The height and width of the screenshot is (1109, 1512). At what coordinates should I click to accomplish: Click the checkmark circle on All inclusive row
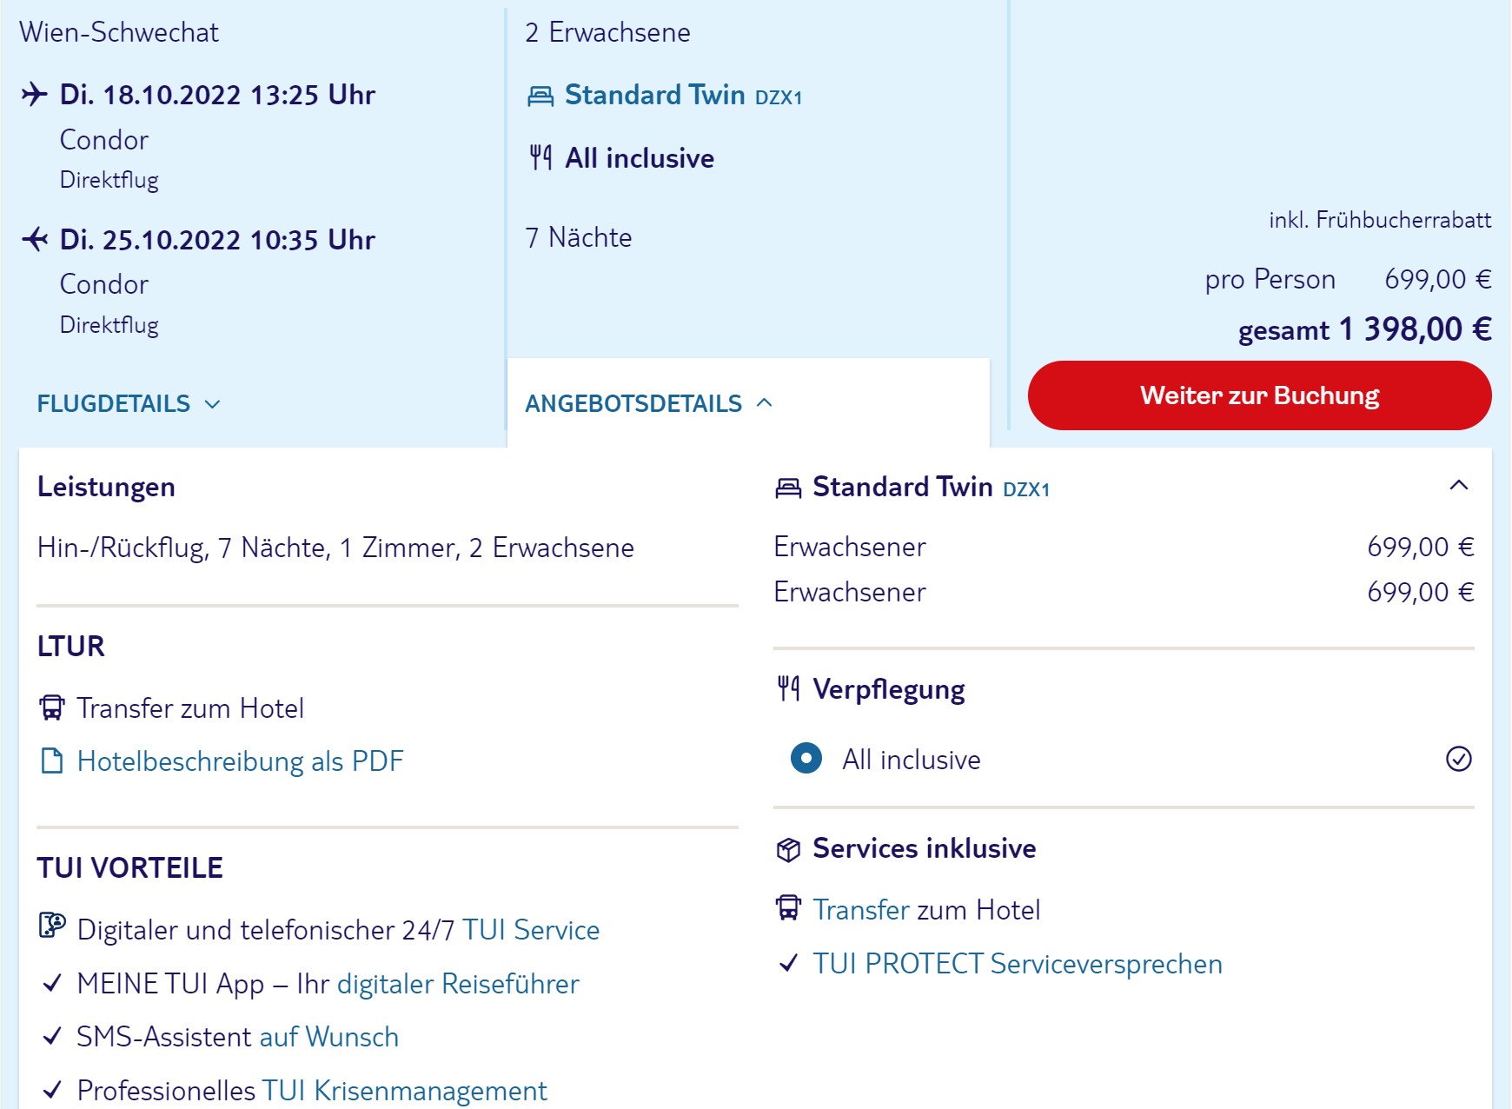pos(1458,759)
